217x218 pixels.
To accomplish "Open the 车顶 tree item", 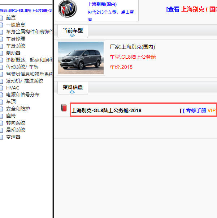I will pyautogui.click(x=11, y=101).
